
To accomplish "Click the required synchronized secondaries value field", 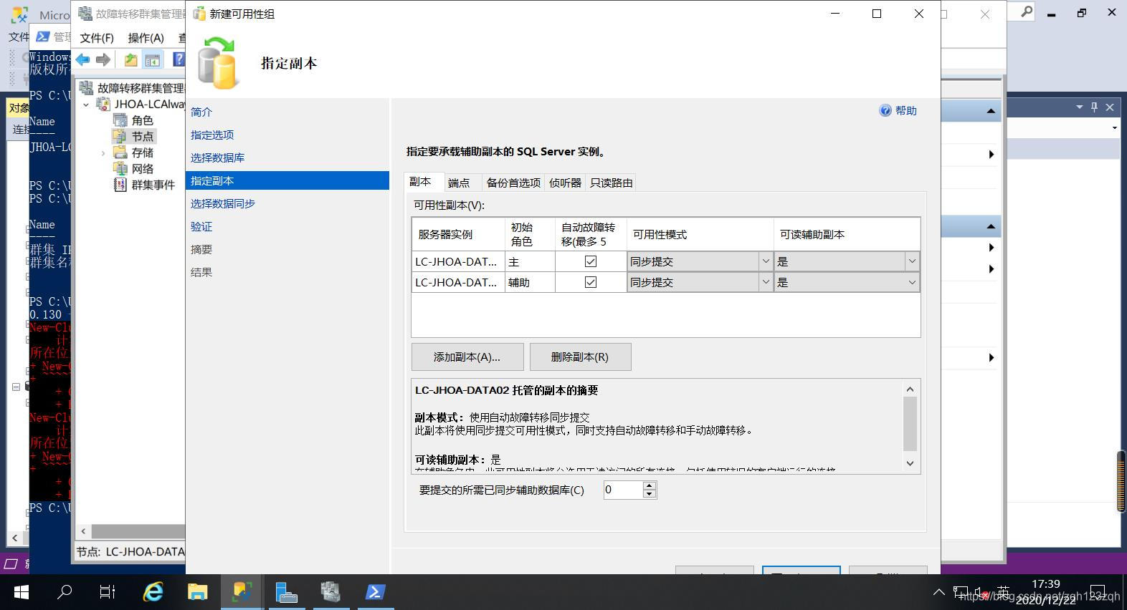I will (x=623, y=490).
